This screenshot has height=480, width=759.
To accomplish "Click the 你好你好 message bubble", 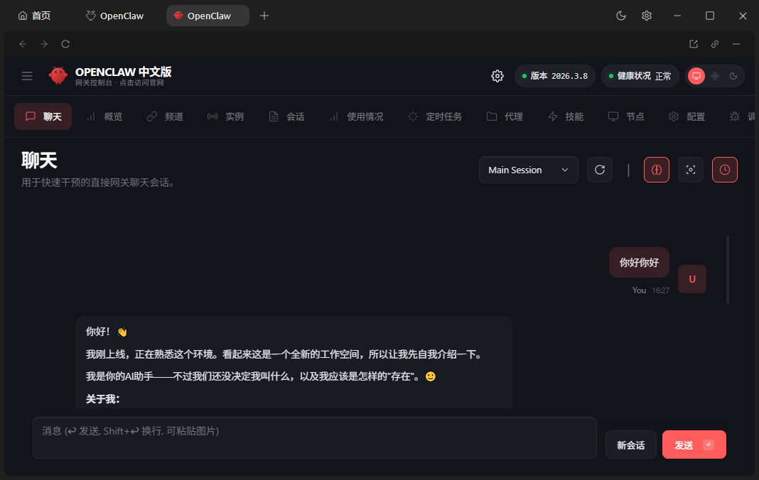I will (x=639, y=263).
